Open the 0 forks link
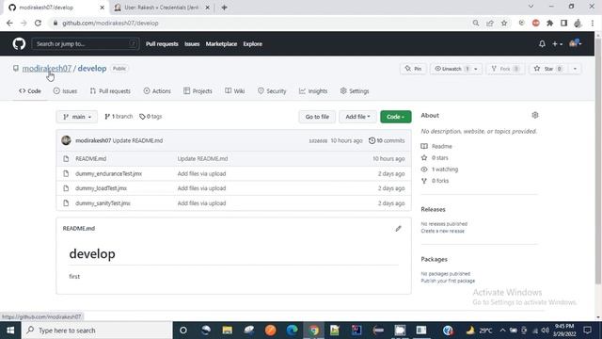The height and width of the screenshot is (339, 602). pos(440,181)
